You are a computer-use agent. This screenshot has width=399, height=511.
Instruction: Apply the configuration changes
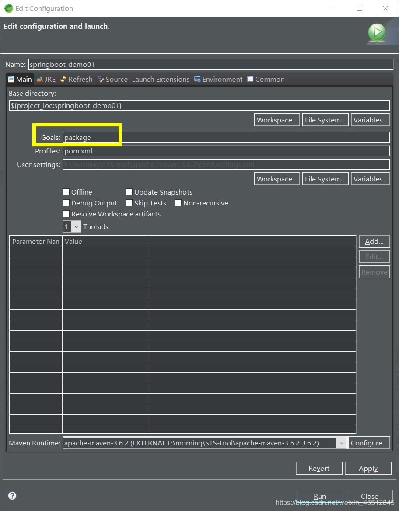point(368,468)
